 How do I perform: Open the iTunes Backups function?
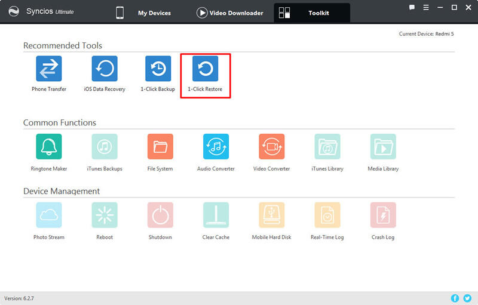tap(105, 146)
